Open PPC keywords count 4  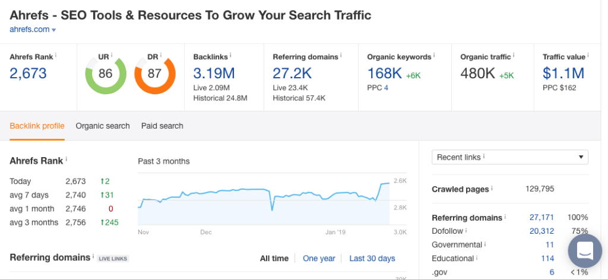point(386,88)
